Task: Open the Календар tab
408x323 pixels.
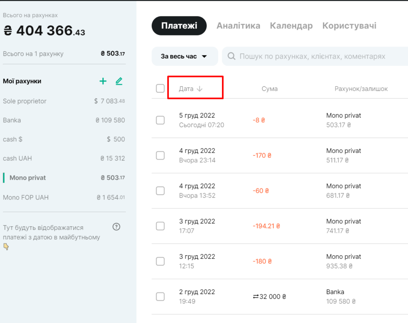Action: [291, 26]
